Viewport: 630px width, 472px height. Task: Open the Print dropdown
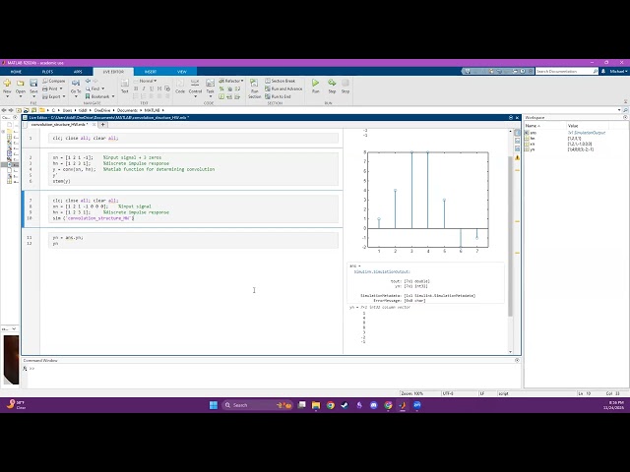[x=52, y=88]
